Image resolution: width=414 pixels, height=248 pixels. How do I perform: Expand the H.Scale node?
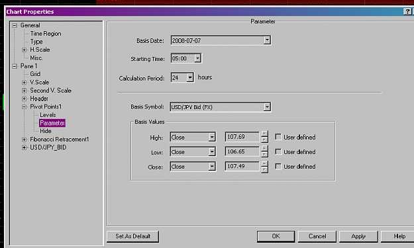click(x=24, y=50)
